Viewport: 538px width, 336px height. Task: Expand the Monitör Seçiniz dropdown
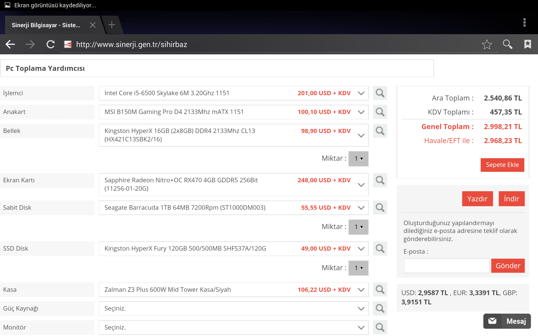(233, 327)
